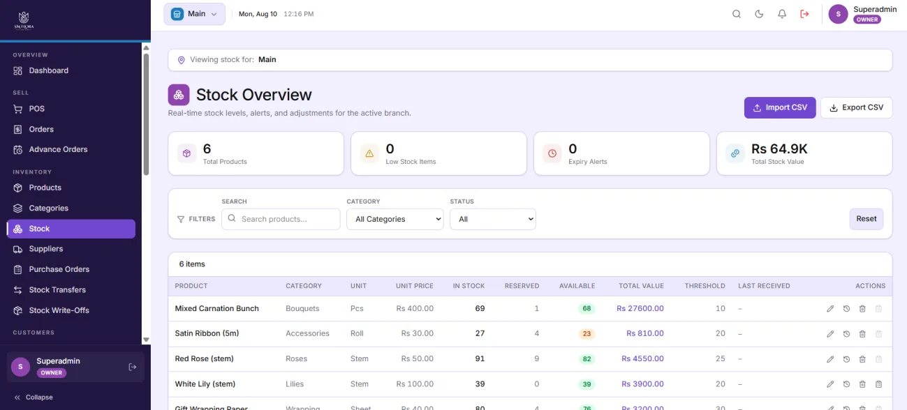Edit Red Rose (stem) pencil icon
Screen dimensions: 907x410
[830, 359]
